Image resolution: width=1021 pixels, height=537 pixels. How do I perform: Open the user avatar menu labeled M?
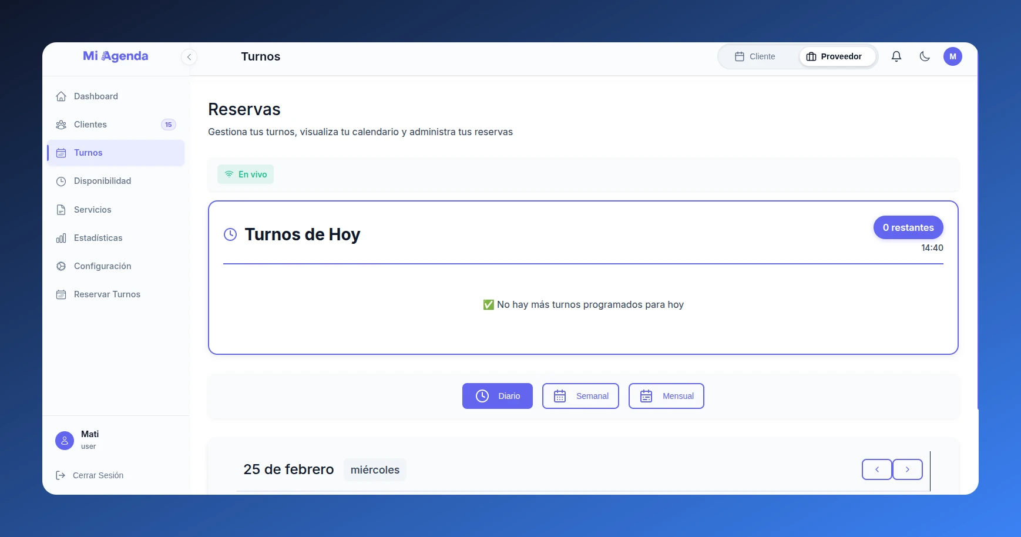pos(953,56)
